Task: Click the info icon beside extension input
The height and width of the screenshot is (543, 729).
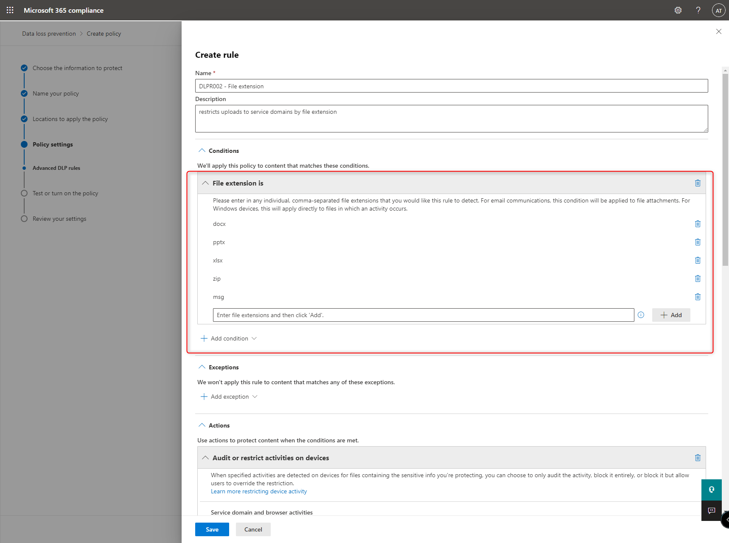Action: click(641, 315)
